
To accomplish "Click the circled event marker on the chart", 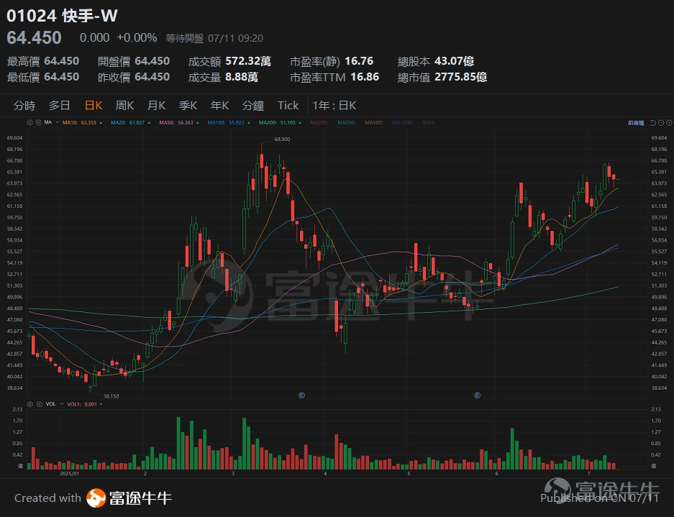I will (x=301, y=395).
